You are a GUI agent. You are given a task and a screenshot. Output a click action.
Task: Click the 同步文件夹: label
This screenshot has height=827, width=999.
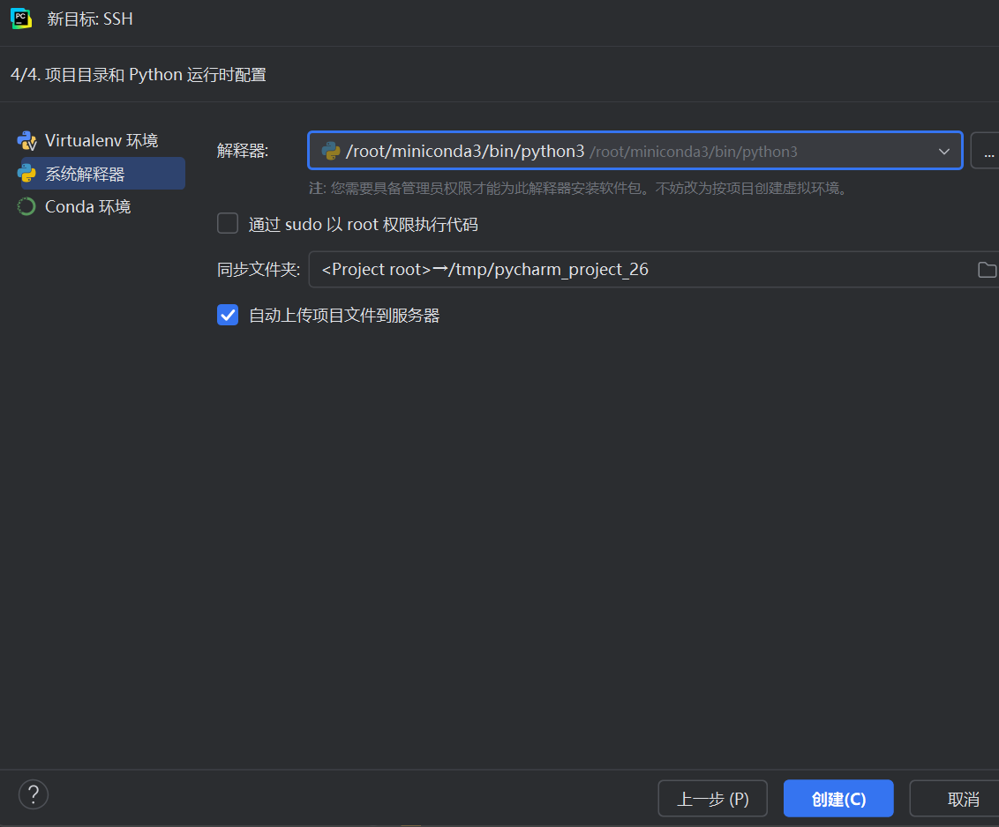coord(258,269)
